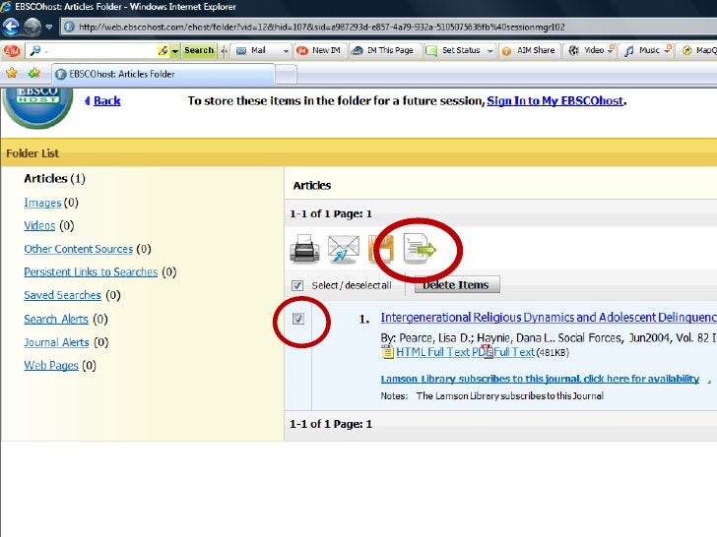Click IM This Page toolbar button
Viewport: 717px width, 537px height.
382,50
